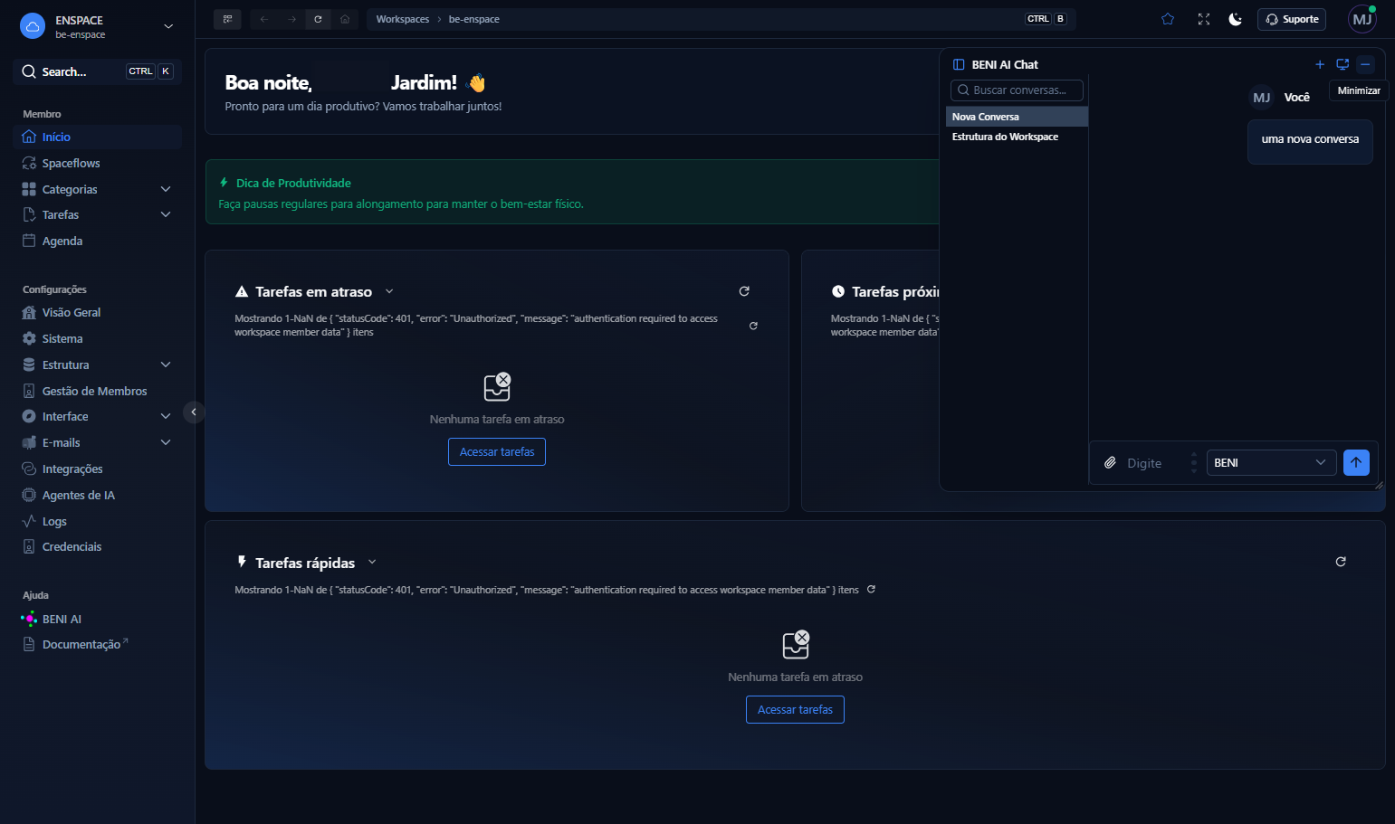Image resolution: width=1395 pixels, height=824 pixels.
Task: Pop out the BENI AI Chat window
Action: tap(1342, 64)
